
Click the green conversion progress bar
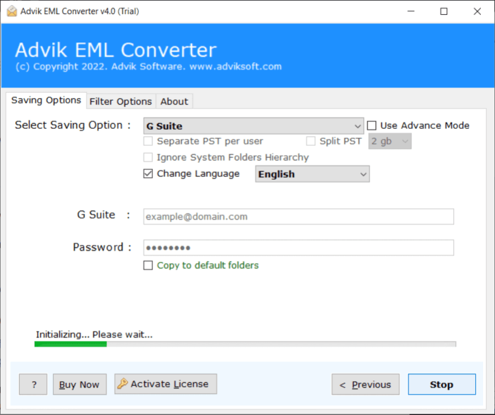pyautogui.click(x=245, y=344)
